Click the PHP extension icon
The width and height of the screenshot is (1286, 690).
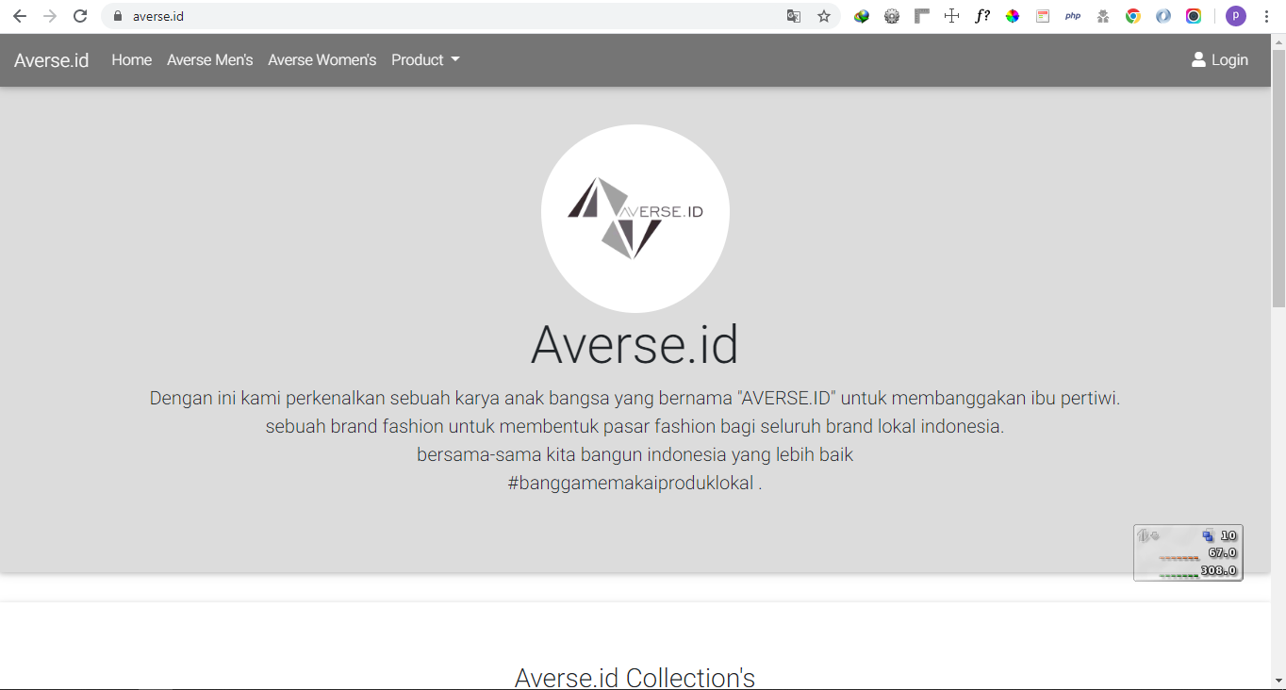pyautogui.click(x=1073, y=16)
